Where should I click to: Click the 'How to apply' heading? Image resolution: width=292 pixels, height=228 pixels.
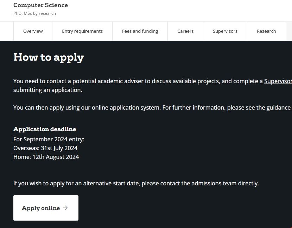(49, 57)
